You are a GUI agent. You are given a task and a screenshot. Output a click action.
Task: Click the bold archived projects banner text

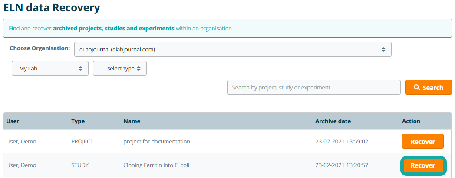pyautogui.click(x=114, y=29)
